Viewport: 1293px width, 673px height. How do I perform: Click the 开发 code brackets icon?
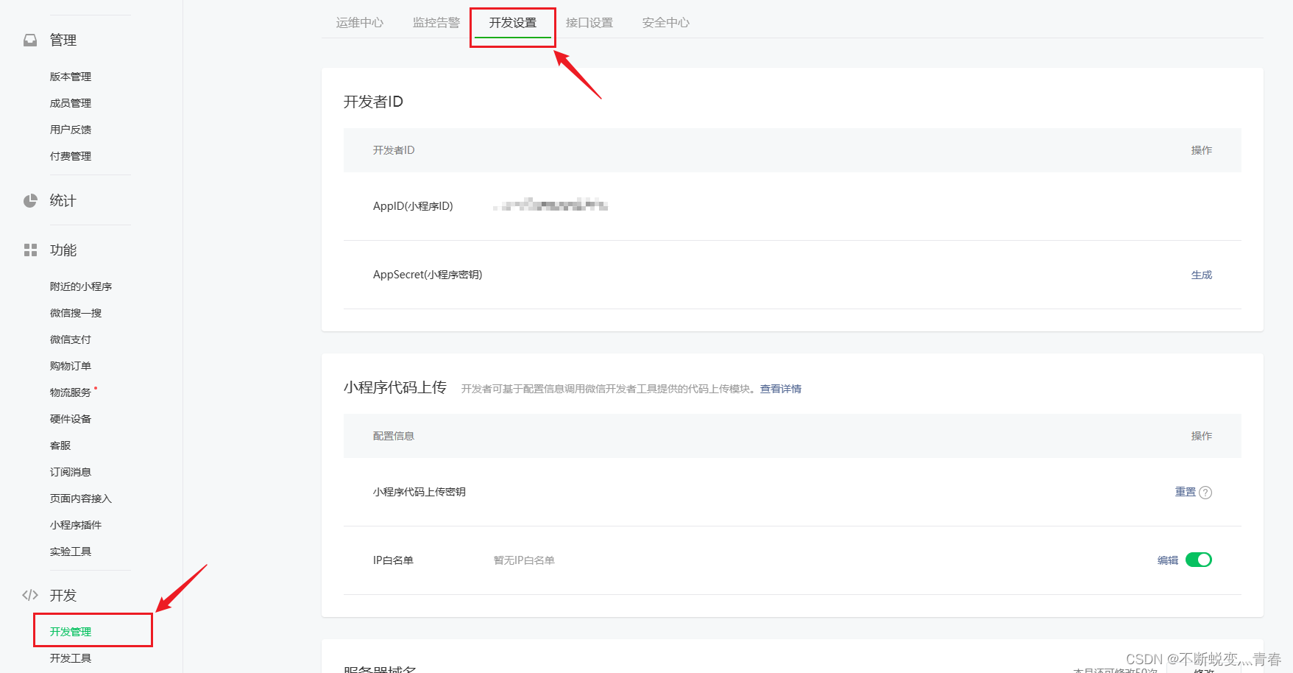[30, 595]
